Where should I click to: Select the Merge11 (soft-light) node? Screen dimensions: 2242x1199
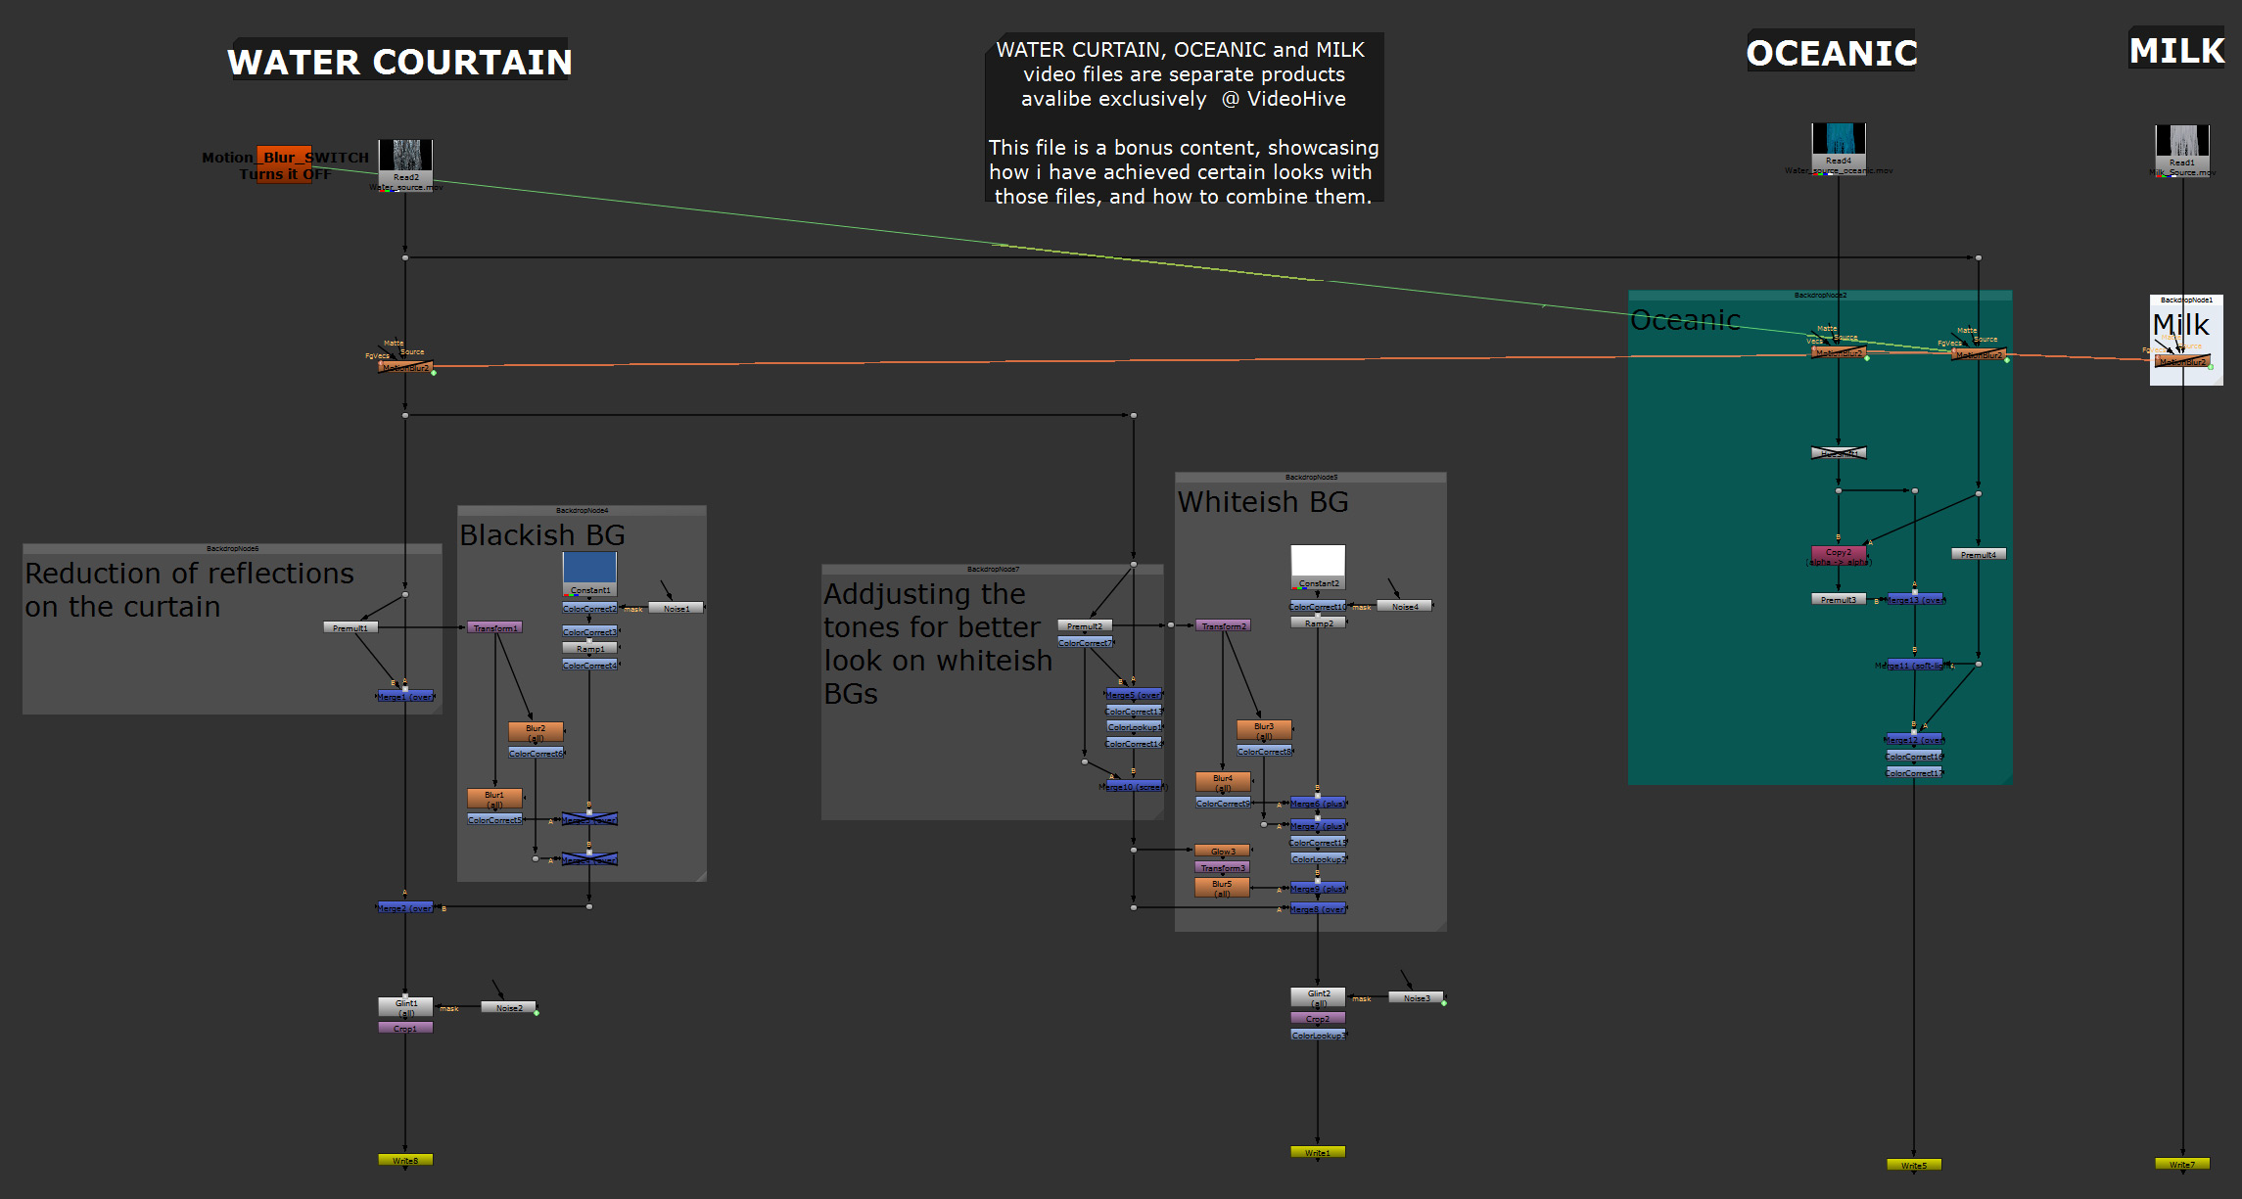1915,665
